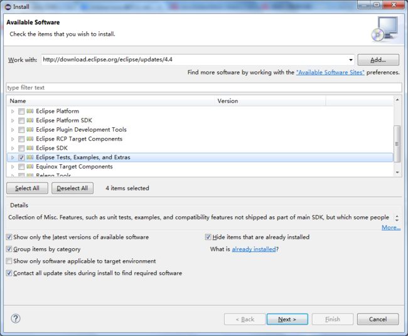Viewport: 408px width, 336px height.
Task: Click the Next > button
Action: pos(287,319)
